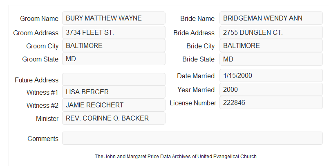Focus the Bride City field

[x=271, y=45]
